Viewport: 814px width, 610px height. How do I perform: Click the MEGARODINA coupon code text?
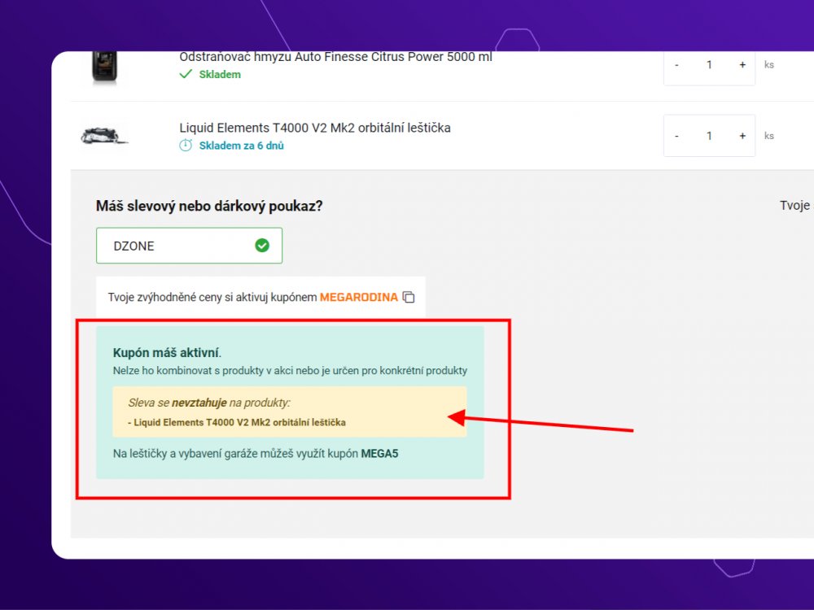[359, 297]
